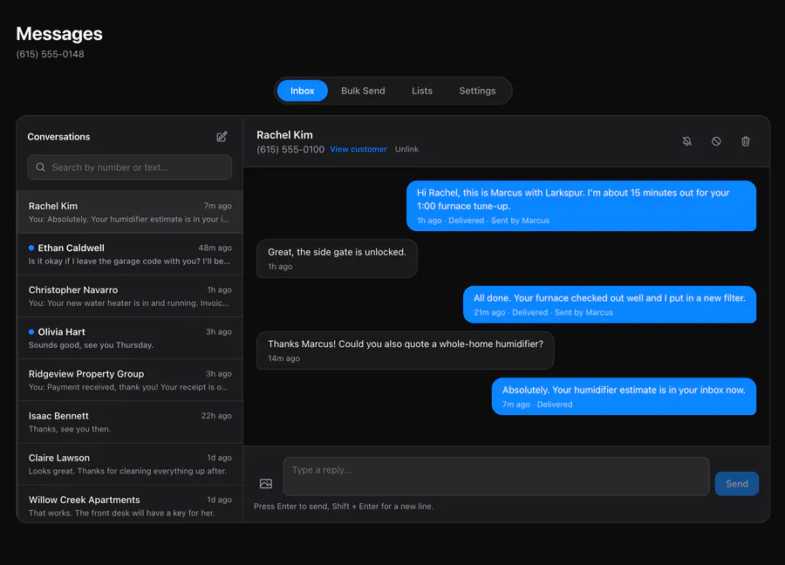
Task: Open the Bulk Send tab
Action: tap(363, 91)
